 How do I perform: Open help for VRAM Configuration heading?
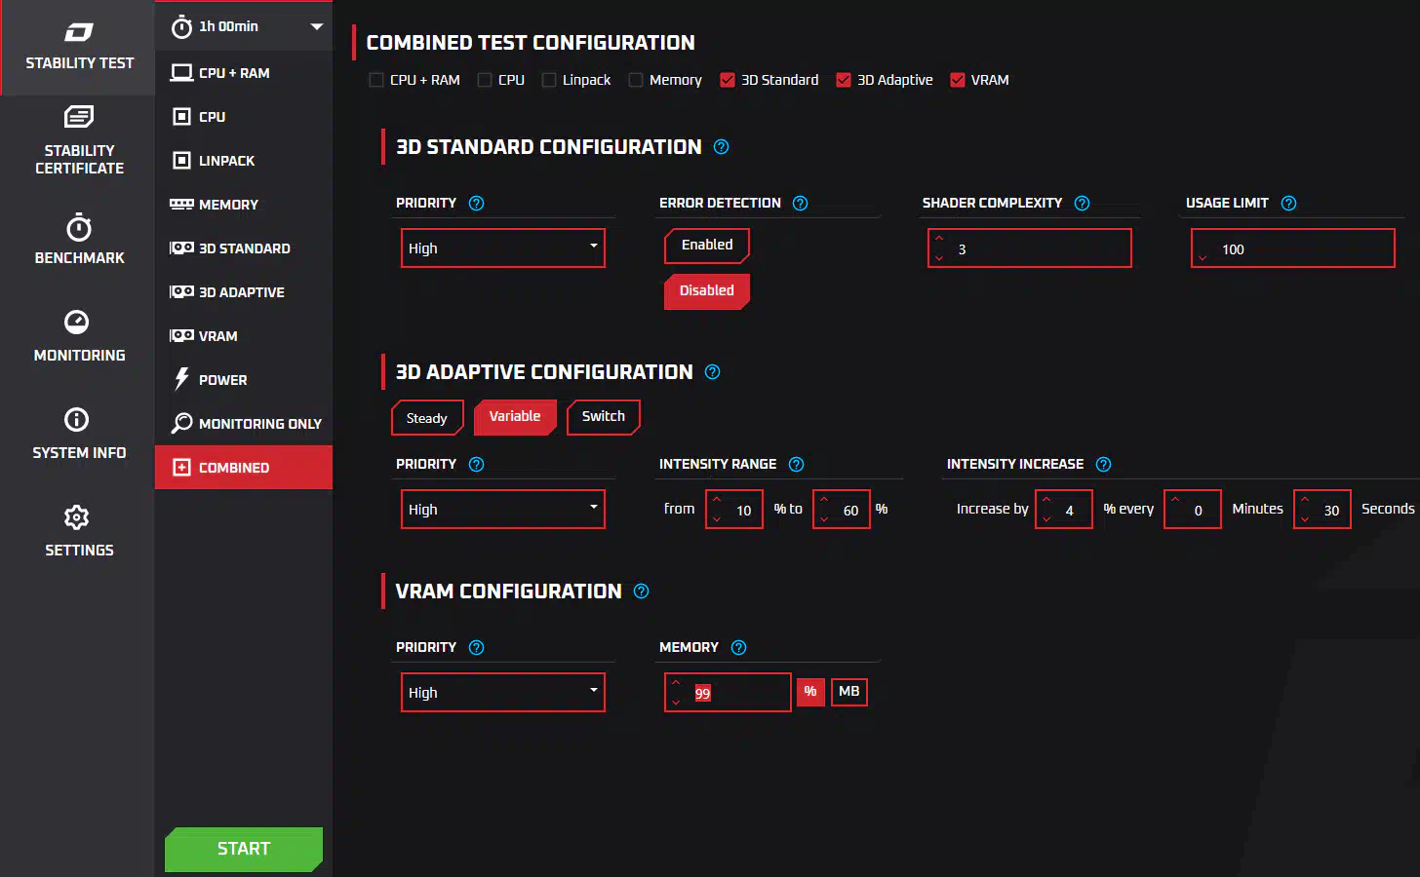[642, 591]
